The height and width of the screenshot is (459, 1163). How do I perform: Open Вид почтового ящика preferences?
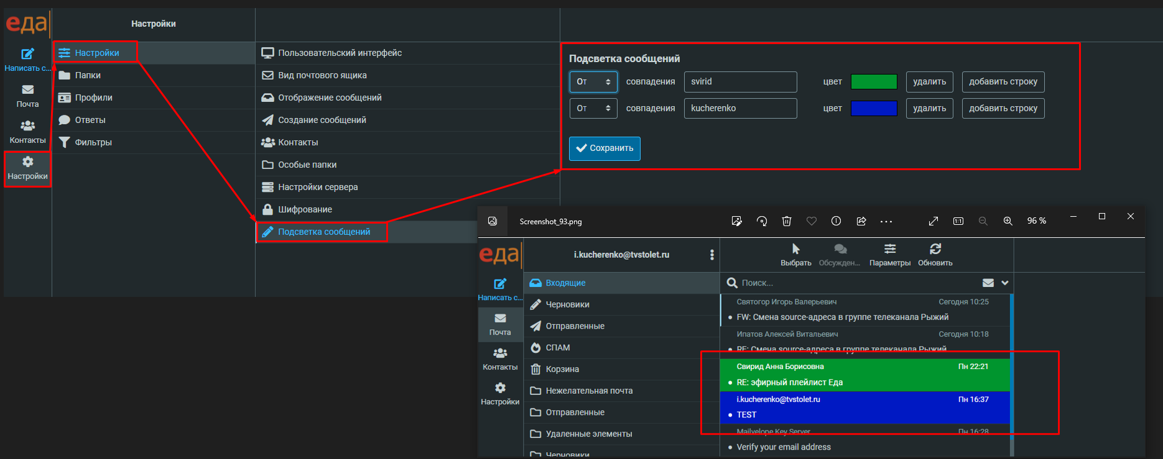tap(407, 75)
